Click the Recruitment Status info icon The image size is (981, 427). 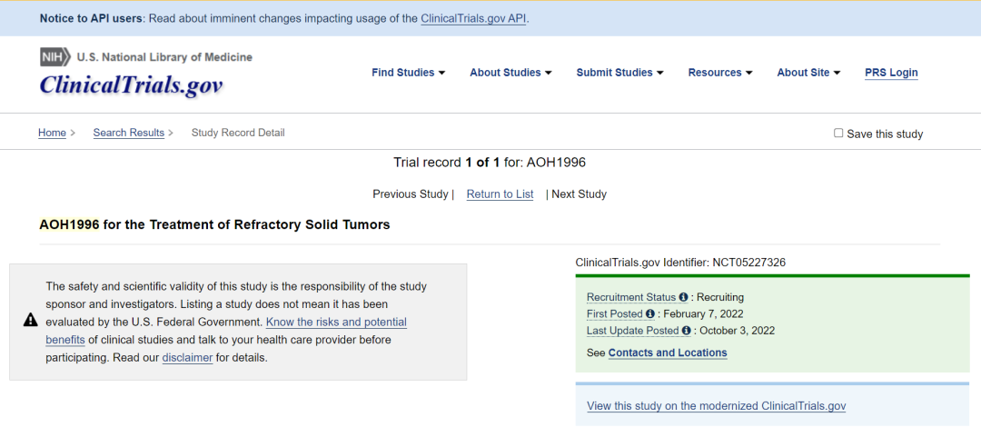[x=683, y=298]
